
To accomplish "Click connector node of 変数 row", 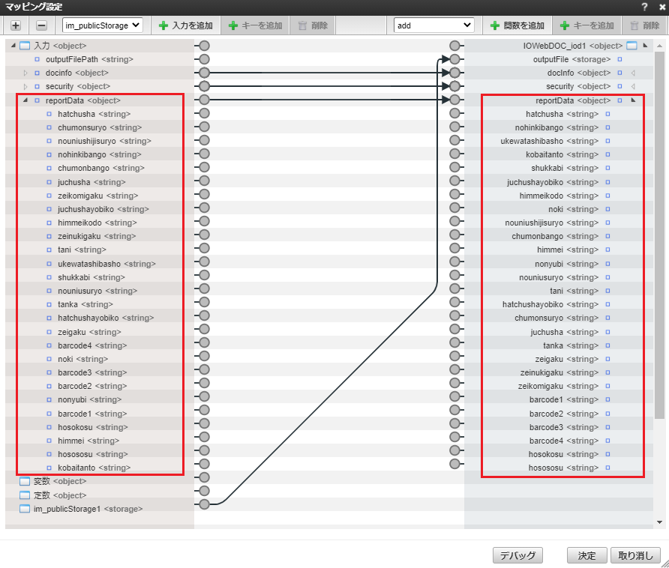I will tap(204, 477).
